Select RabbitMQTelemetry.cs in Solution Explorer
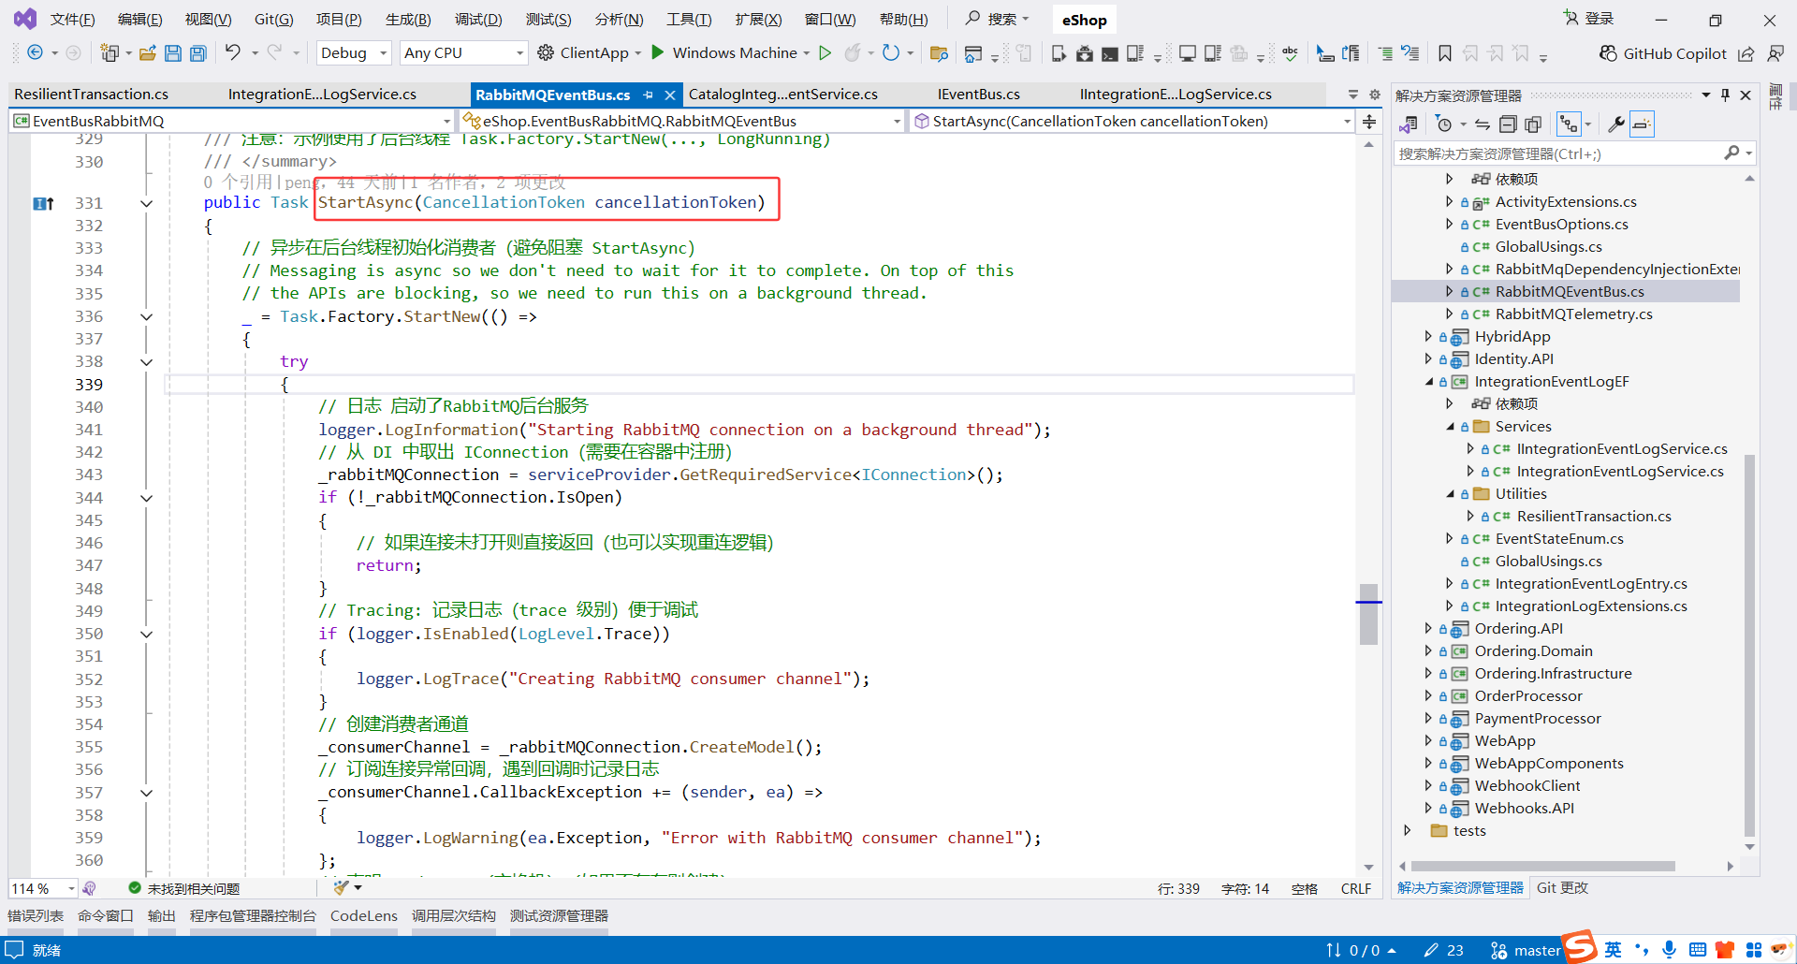Image resolution: width=1797 pixels, height=964 pixels. [1573, 314]
